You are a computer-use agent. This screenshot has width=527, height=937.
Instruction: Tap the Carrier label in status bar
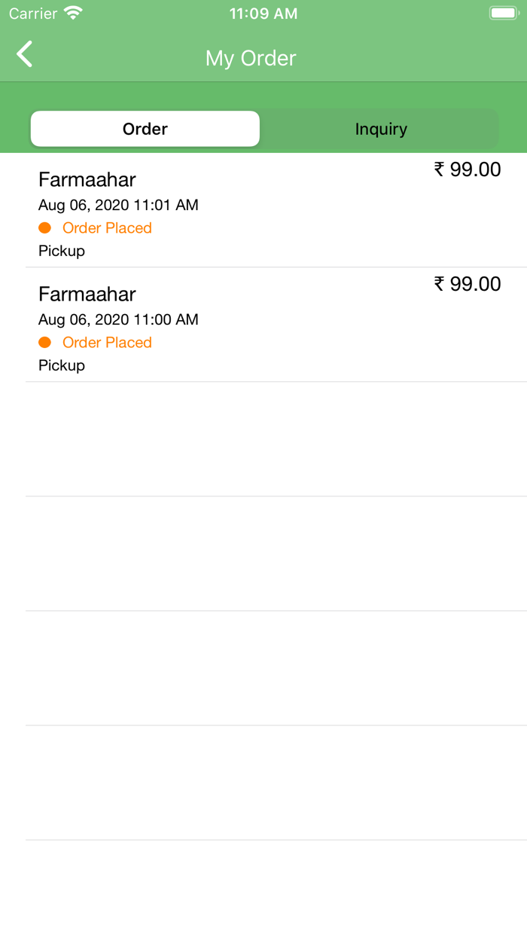[32, 13]
